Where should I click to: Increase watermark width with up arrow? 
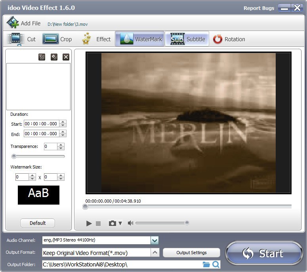(x=32, y=175)
